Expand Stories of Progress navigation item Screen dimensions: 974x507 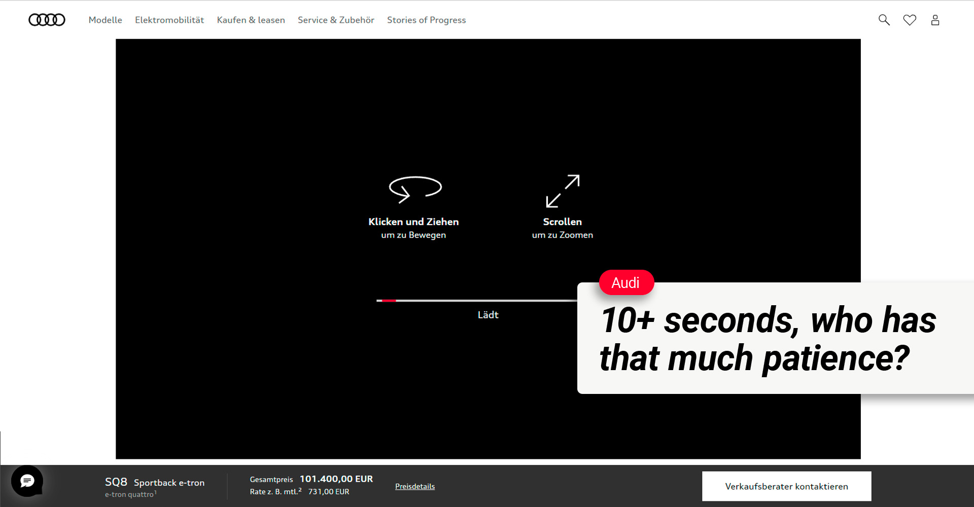pos(426,20)
